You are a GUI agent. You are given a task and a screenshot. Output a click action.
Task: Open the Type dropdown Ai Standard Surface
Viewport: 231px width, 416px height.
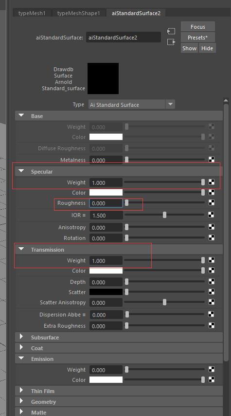pyautogui.click(x=132, y=104)
